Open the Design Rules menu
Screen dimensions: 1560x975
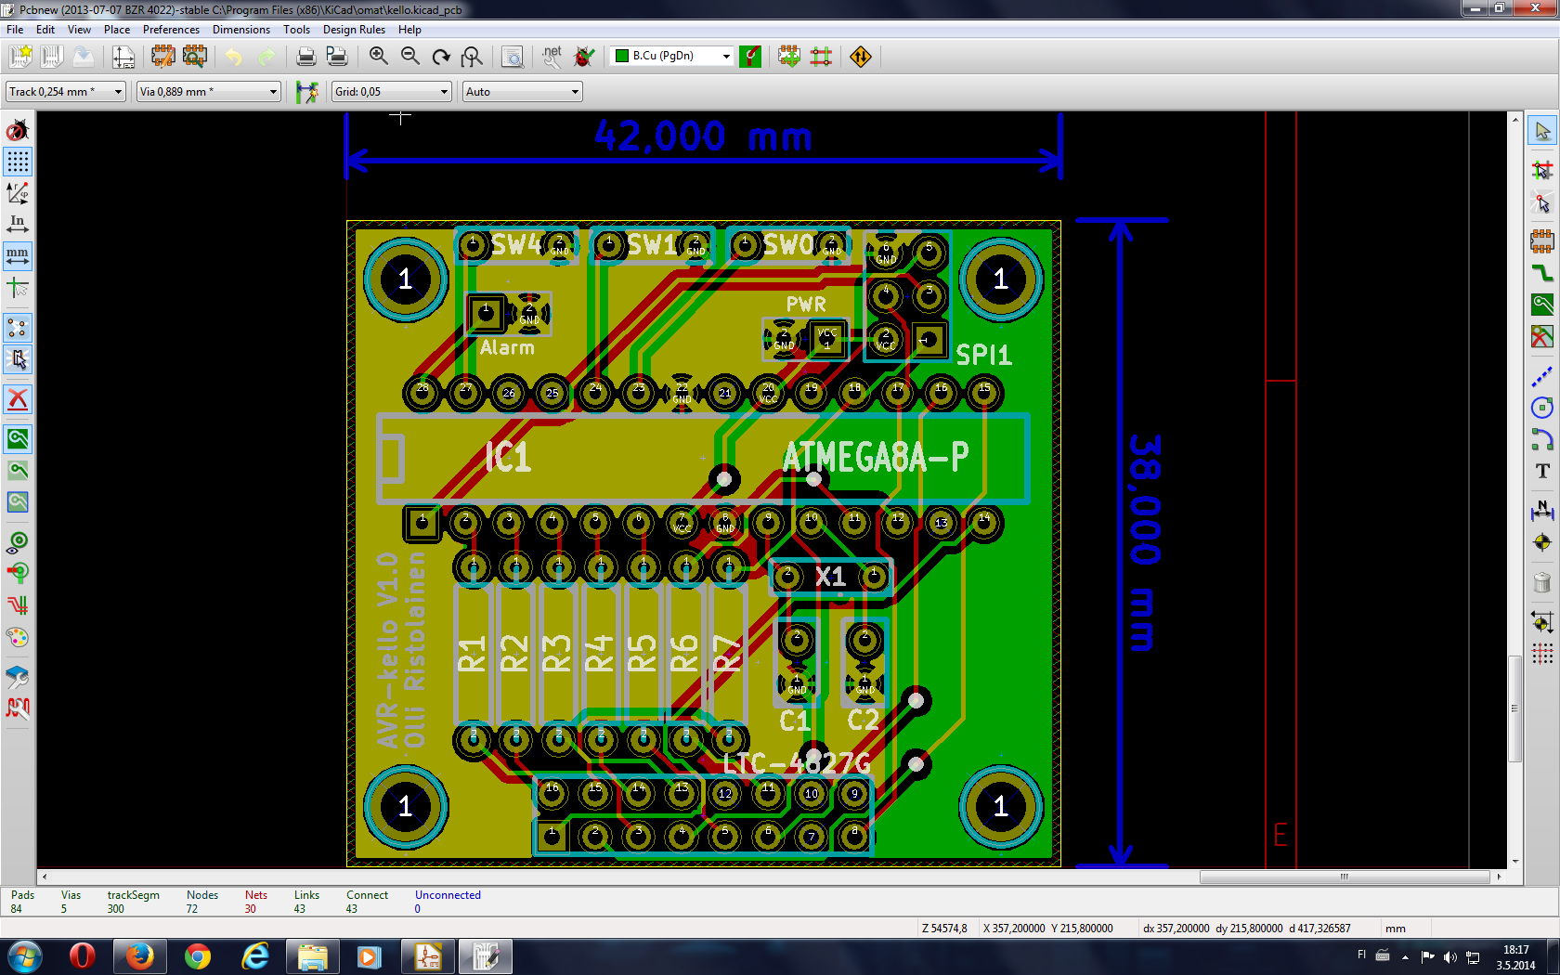(x=353, y=30)
